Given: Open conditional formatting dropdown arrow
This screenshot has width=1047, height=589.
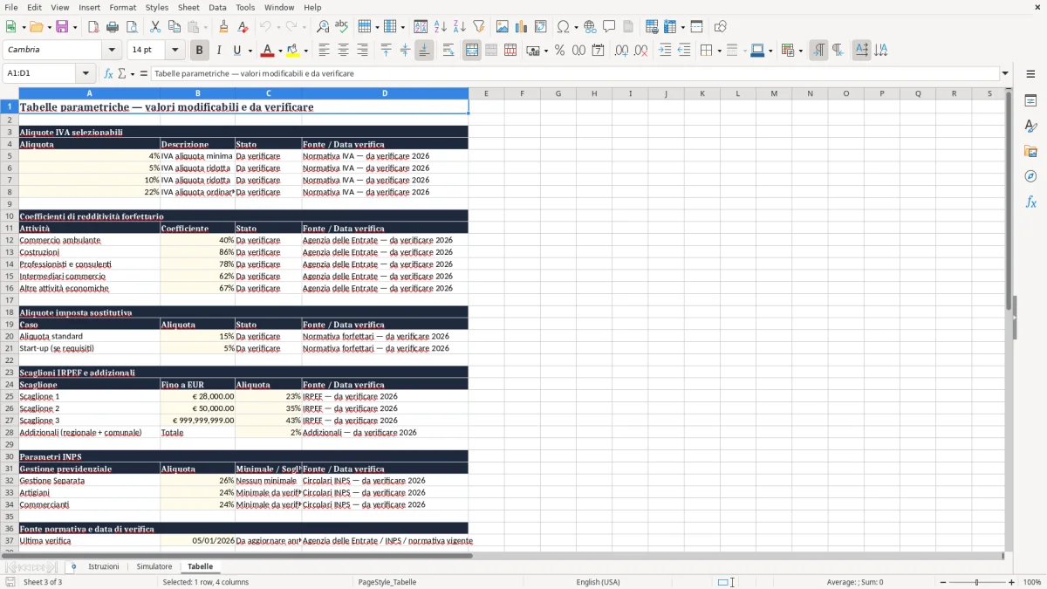Looking at the screenshot, I should click(800, 51).
